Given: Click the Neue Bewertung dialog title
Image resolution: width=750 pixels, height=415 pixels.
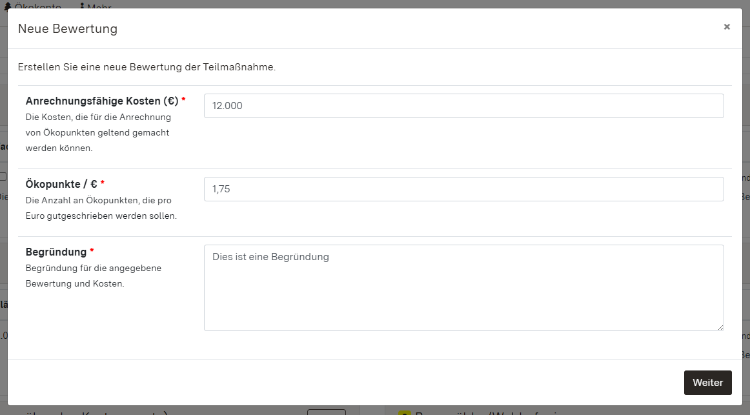Looking at the screenshot, I should [68, 28].
